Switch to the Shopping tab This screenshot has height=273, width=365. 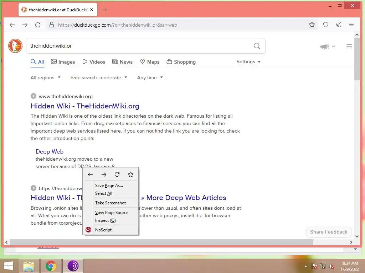[x=181, y=62]
